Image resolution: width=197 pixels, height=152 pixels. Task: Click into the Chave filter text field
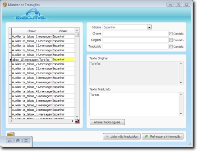(x=135, y=34)
